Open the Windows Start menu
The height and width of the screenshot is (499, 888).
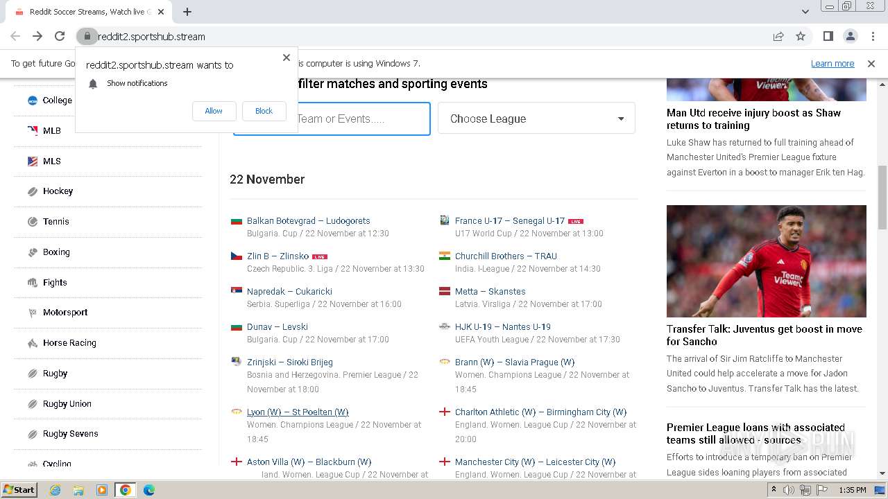pyautogui.click(x=19, y=490)
